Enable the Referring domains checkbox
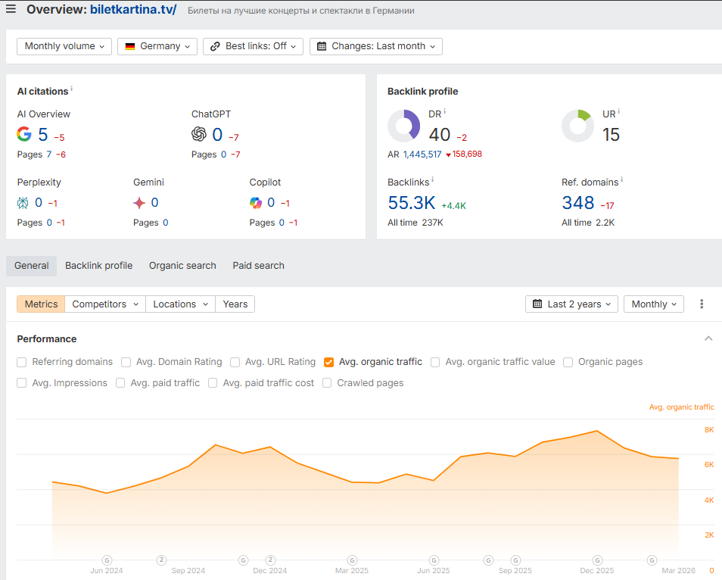The width and height of the screenshot is (722, 580). coord(22,362)
